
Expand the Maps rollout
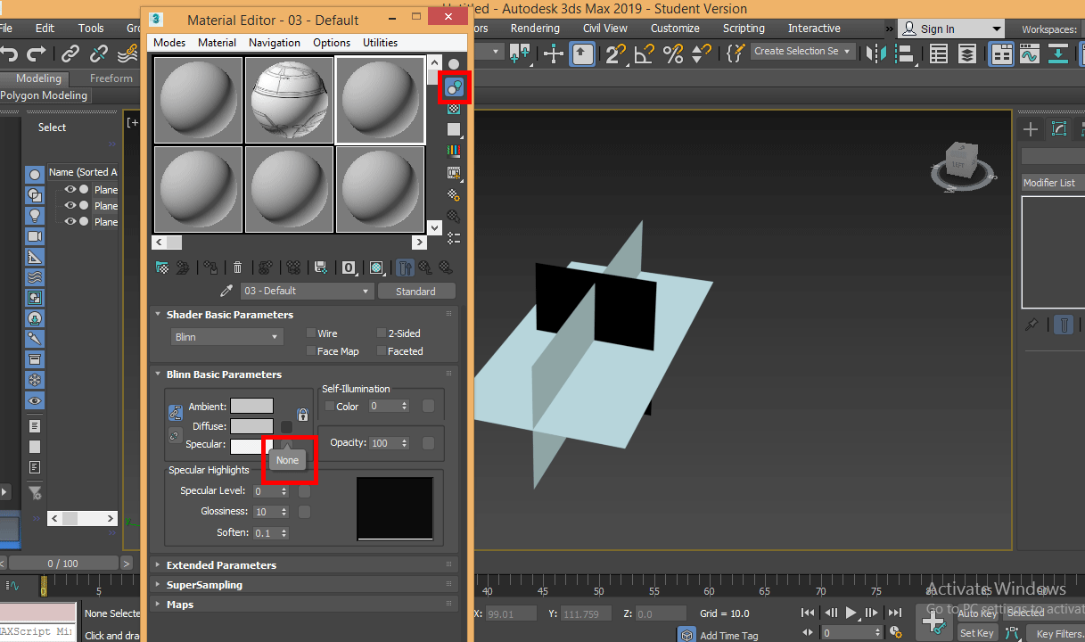[x=179, y=605]
